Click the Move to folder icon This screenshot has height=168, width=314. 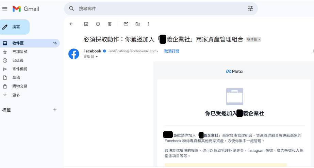pos(137,24)
